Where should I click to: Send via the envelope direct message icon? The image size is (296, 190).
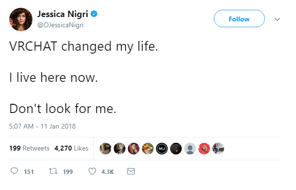131,171
